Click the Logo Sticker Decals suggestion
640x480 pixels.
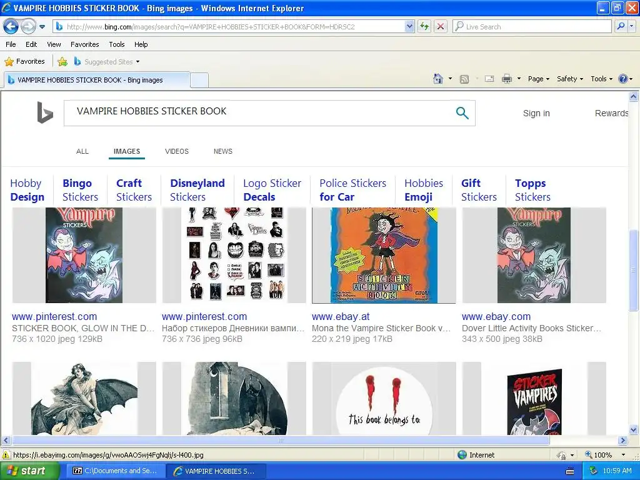click(272, 190)
